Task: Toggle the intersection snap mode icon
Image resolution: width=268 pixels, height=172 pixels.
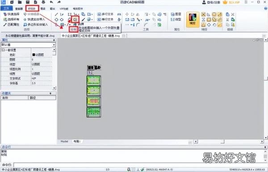Action: pyautogui.click(x=203, y=14)
